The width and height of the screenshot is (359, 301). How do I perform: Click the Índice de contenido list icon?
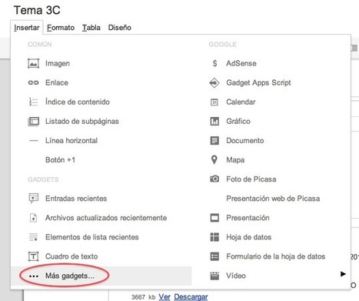pos(33,102)
